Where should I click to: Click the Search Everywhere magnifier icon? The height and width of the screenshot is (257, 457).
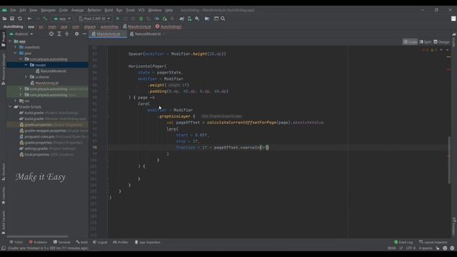tap(223, 19)
